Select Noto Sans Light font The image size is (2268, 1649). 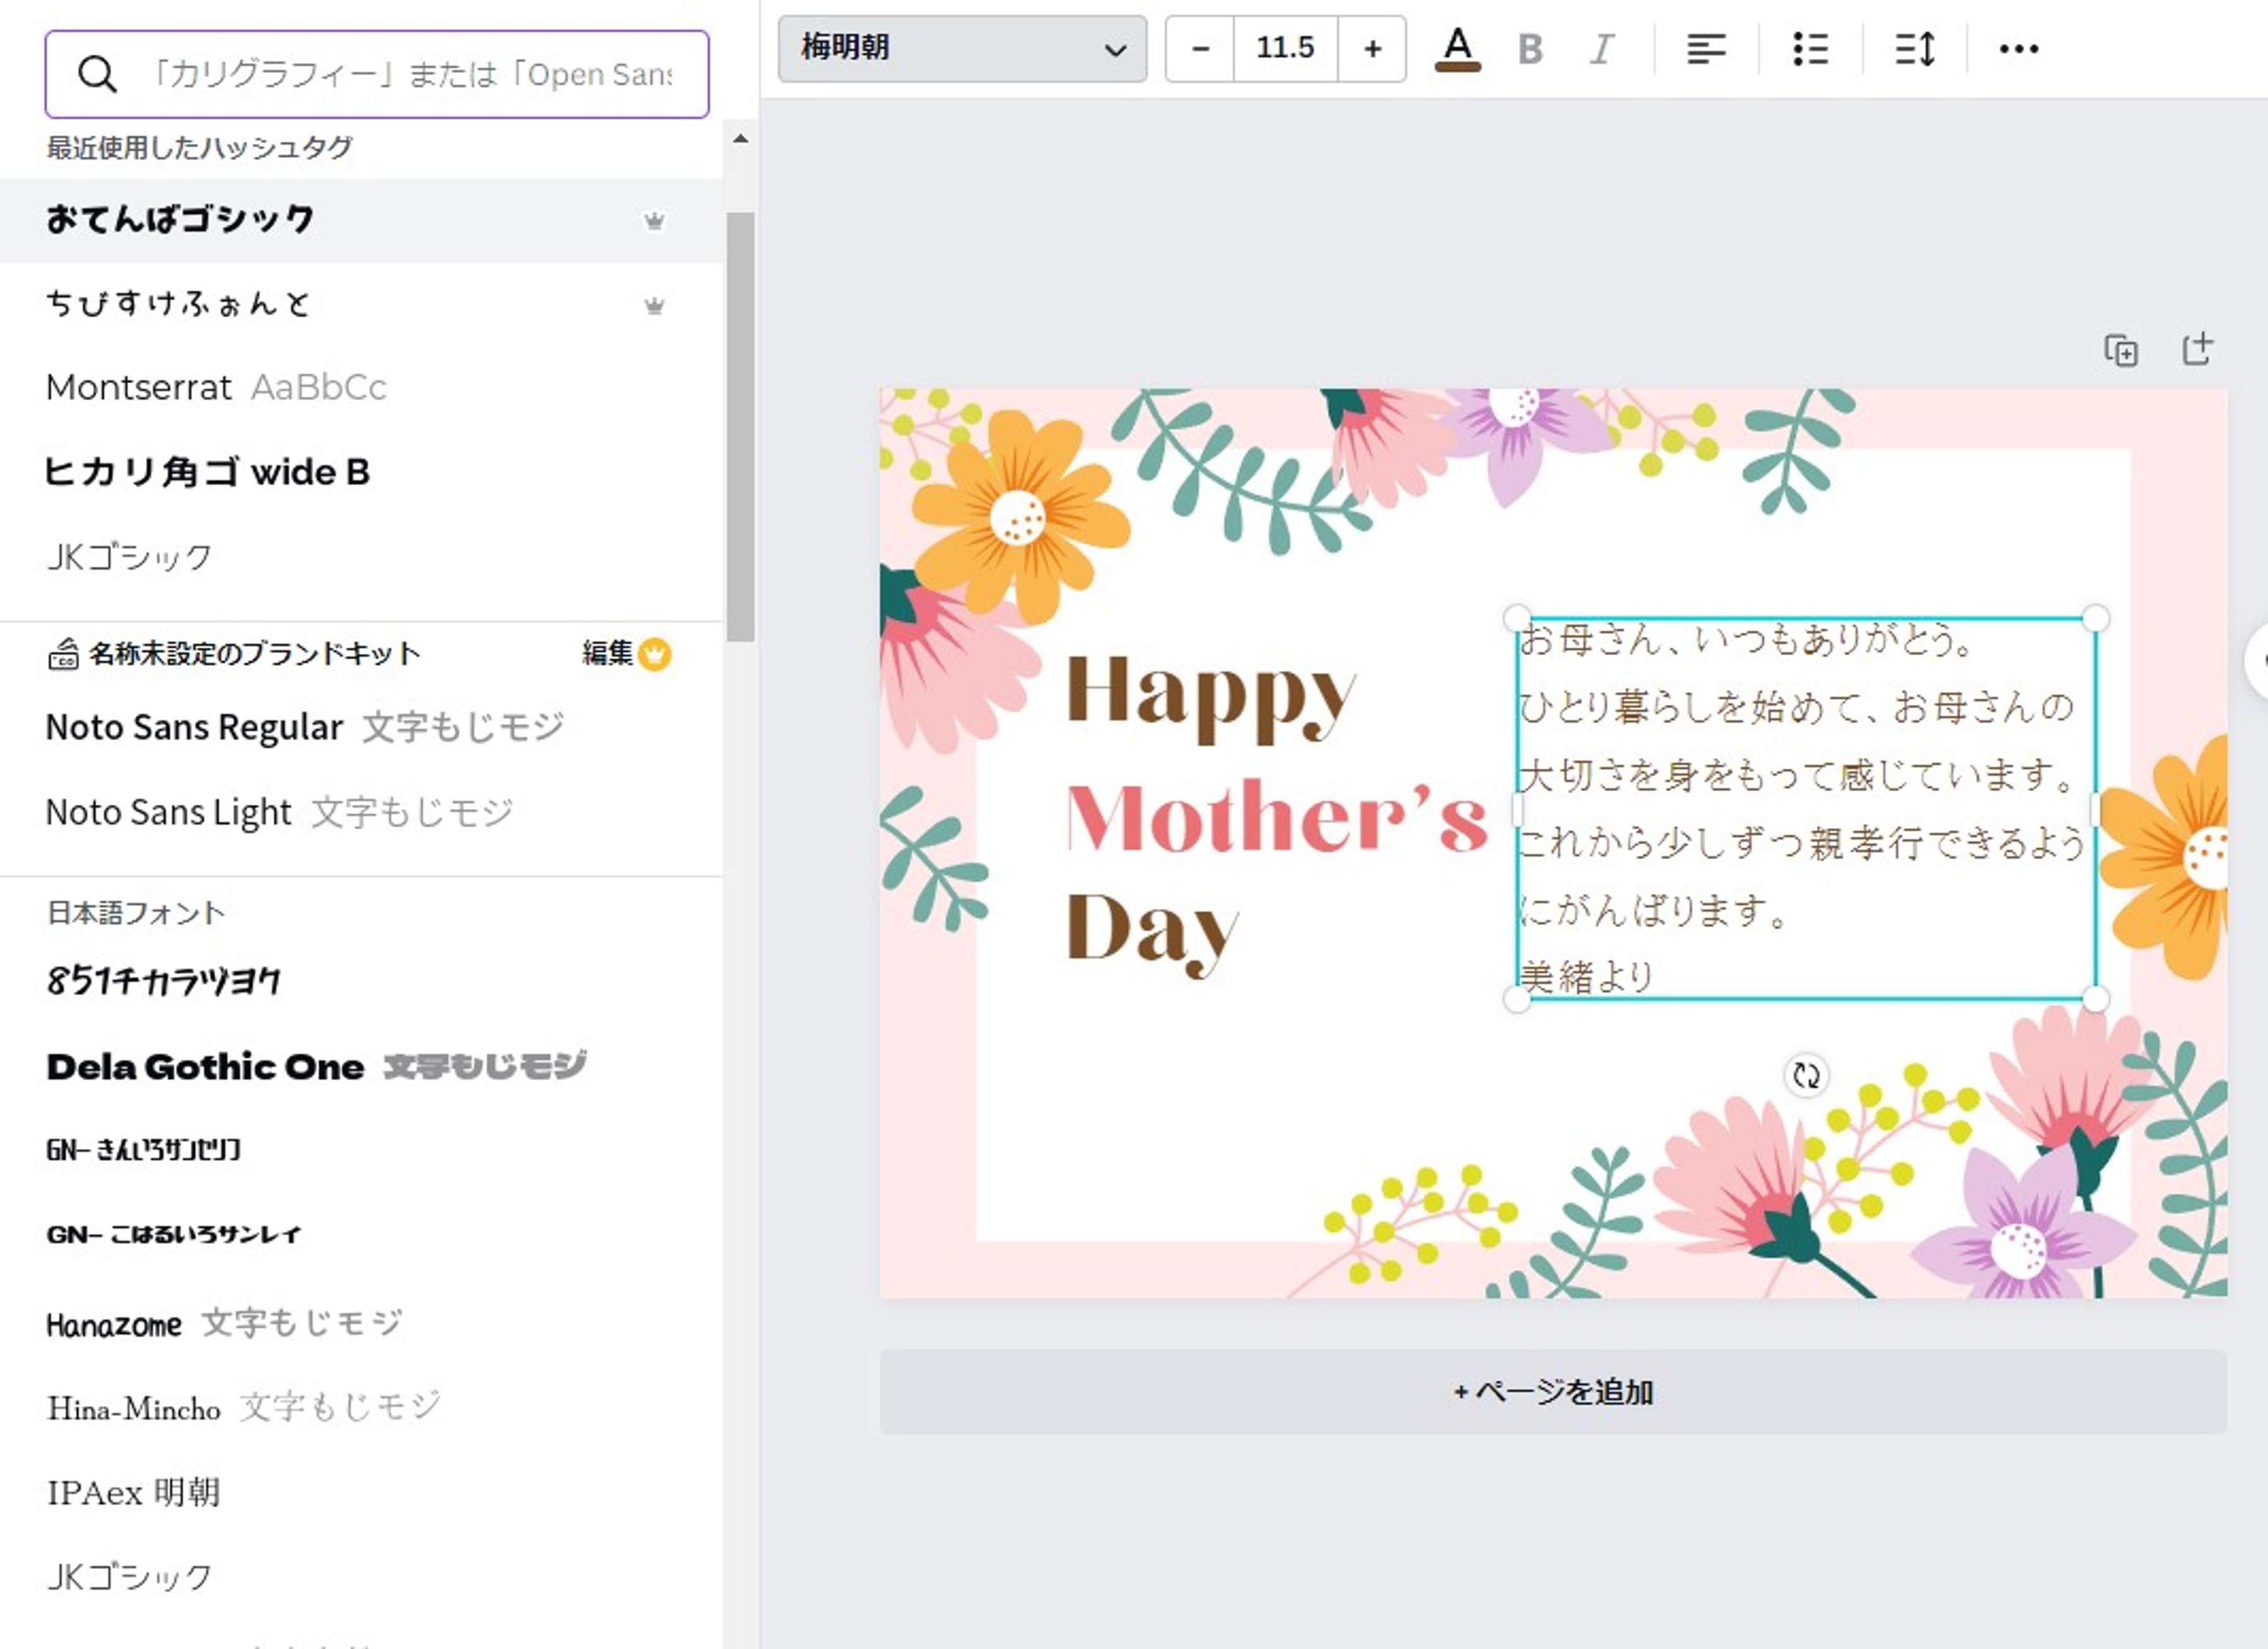click(361, 812)
